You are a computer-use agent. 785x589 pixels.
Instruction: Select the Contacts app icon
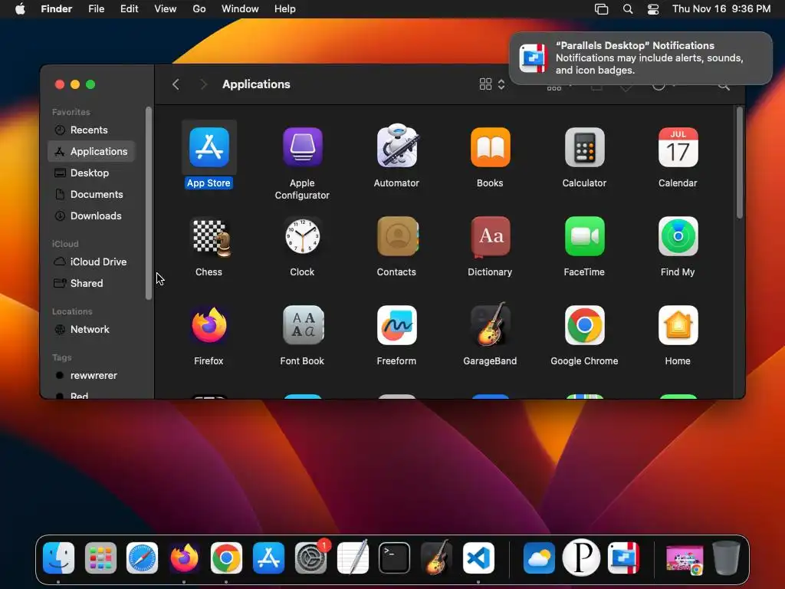coord(397,236)
